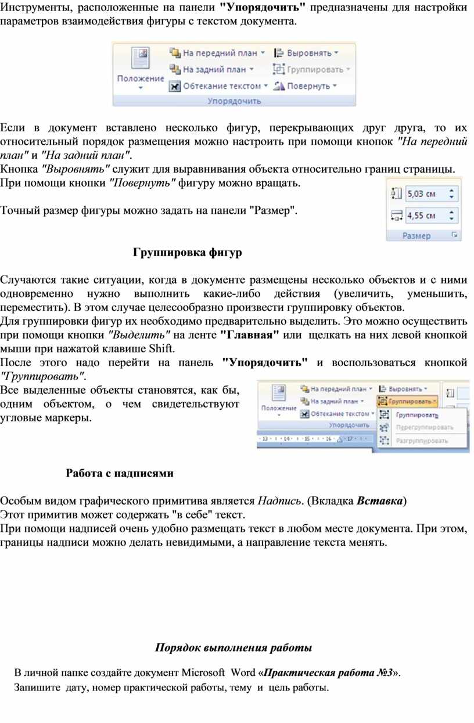Click the Выровнять icon in the lower ribbon
474x723 pixels.
[383, 388]
